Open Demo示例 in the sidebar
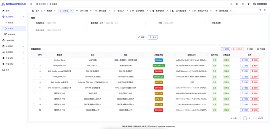Image resolution: width=270 pixels, height=129 pixels. [14, 40]
